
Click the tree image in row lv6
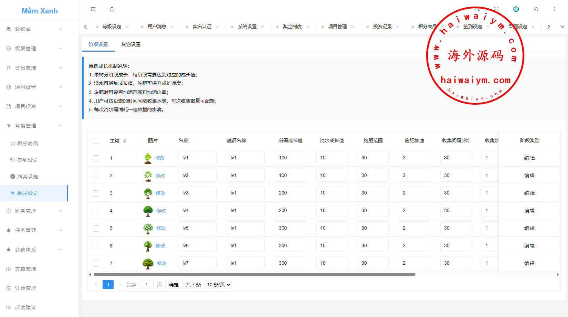(x=148, y=246)
